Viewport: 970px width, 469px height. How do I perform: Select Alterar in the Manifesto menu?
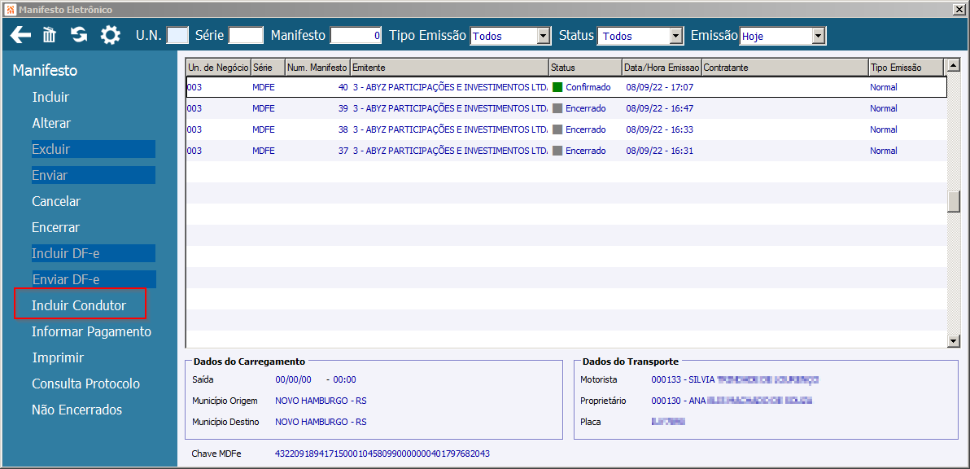pyautogui.click(x=51, y=123)
